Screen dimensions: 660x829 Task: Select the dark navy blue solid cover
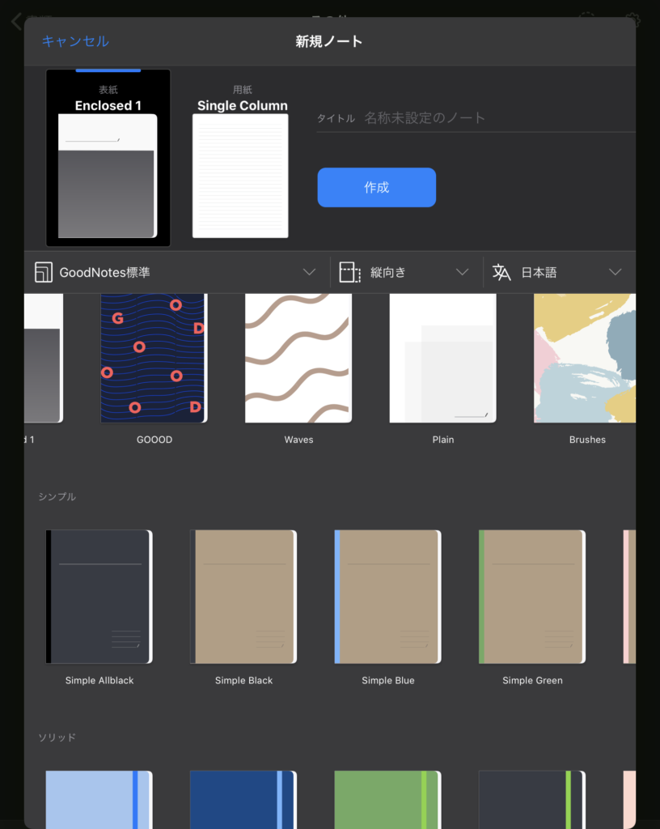pos(243,799)
